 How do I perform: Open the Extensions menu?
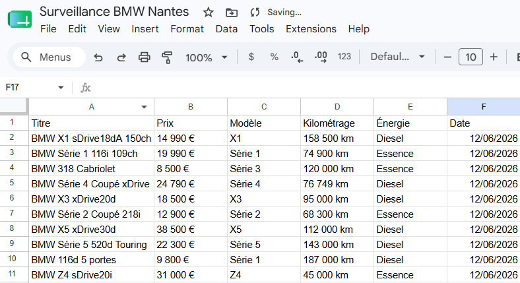pyautogui.click(x=311, y=29)
